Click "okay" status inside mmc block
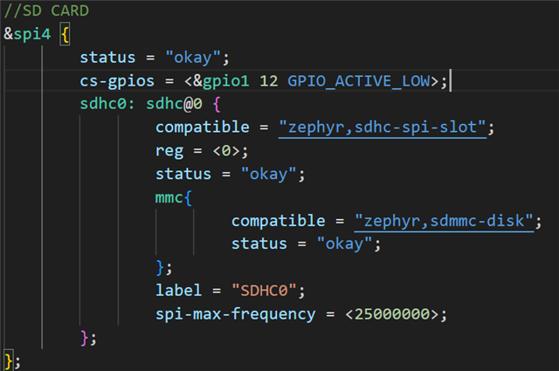This screenshot has width=559, height=371. (x=349, y=244)
